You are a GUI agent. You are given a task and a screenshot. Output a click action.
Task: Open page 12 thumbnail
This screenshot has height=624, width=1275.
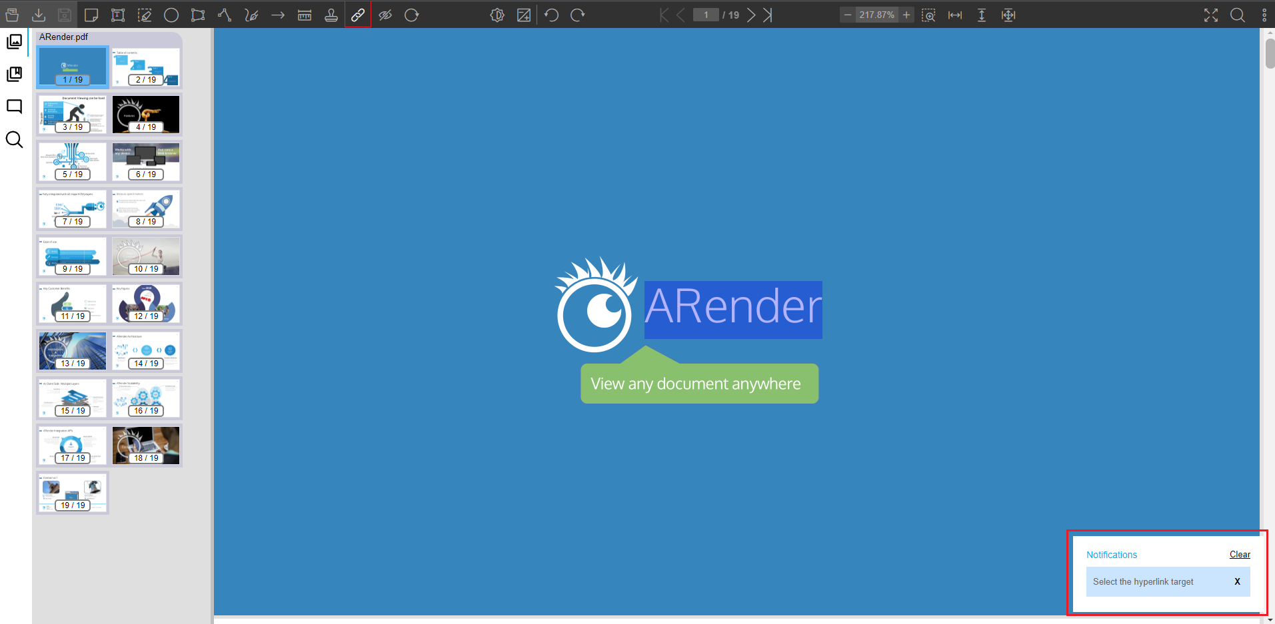click(146, 303)
